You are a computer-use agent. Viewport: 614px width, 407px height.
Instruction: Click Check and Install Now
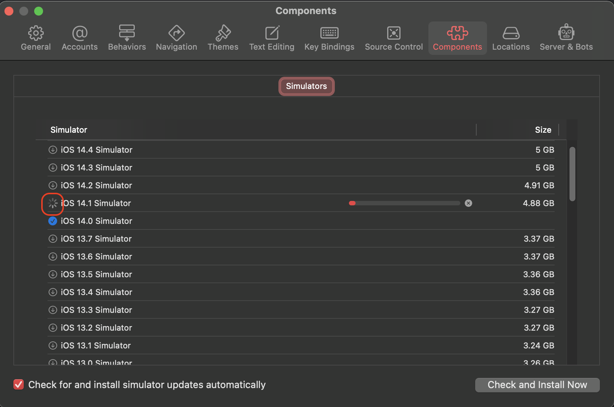pyautogui.click(x=537, y=385)
